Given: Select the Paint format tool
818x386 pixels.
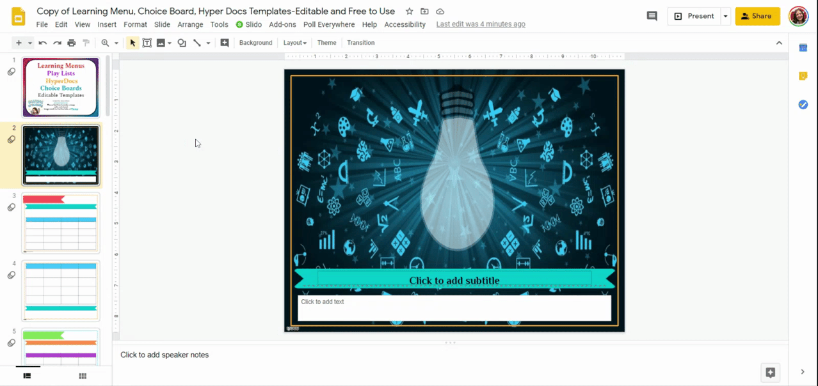Looking at the screenshot, I should pos(86,43).
